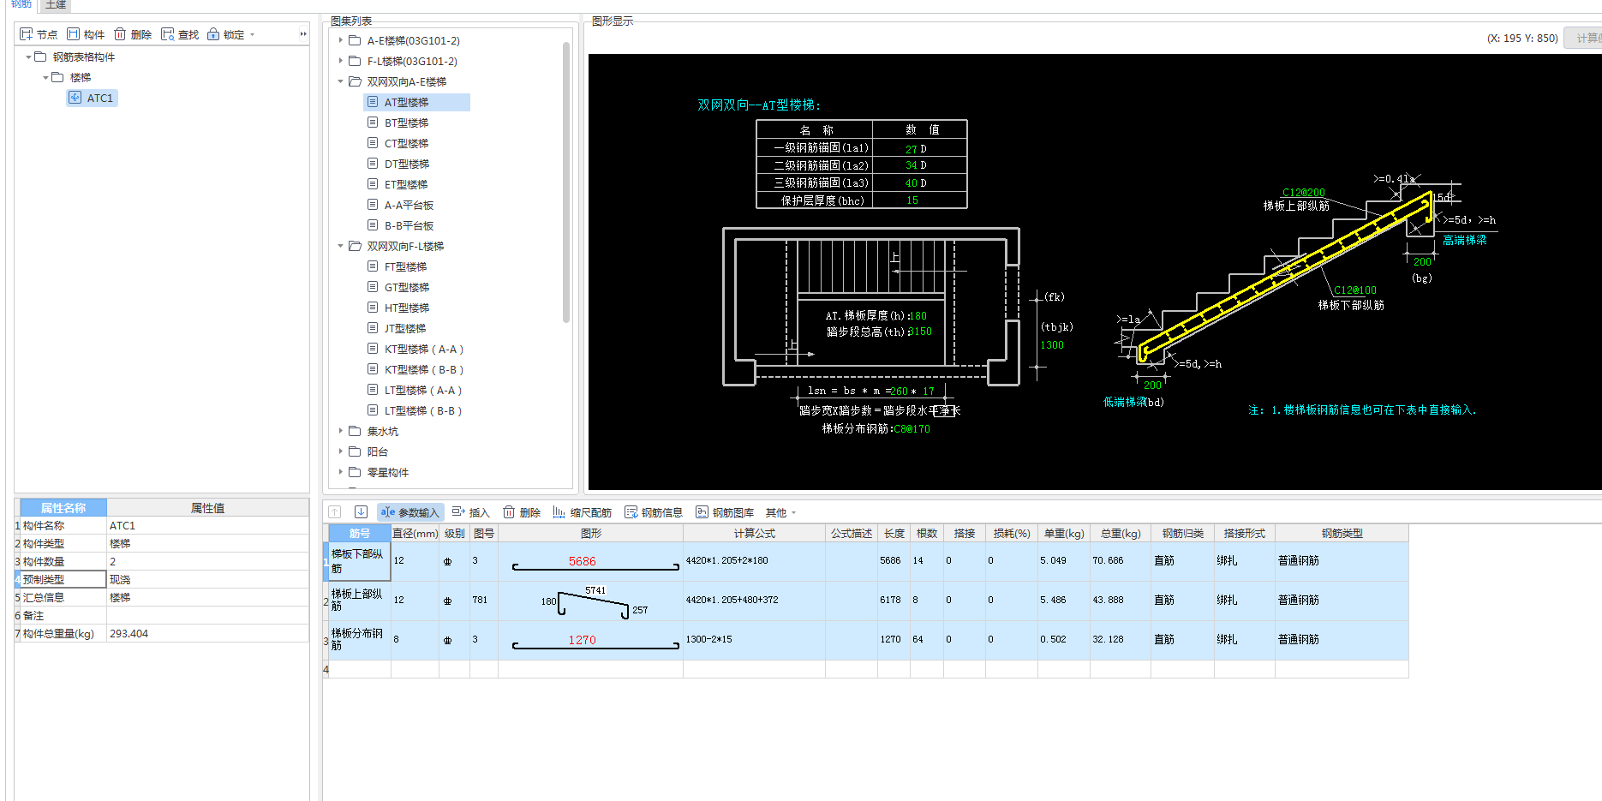Expand the left toolbar overflow chevron

coord(302,34)
